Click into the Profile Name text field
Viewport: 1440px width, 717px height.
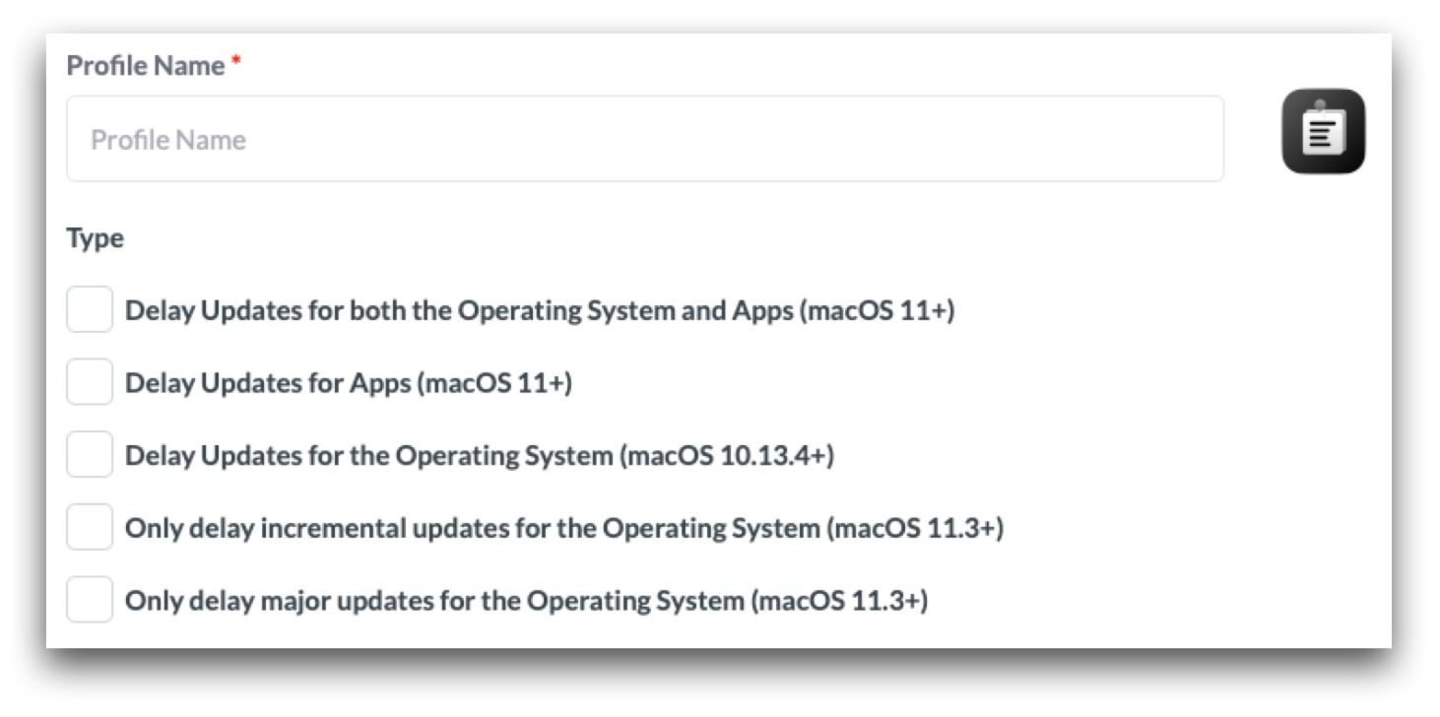click(x=645, y=139)
